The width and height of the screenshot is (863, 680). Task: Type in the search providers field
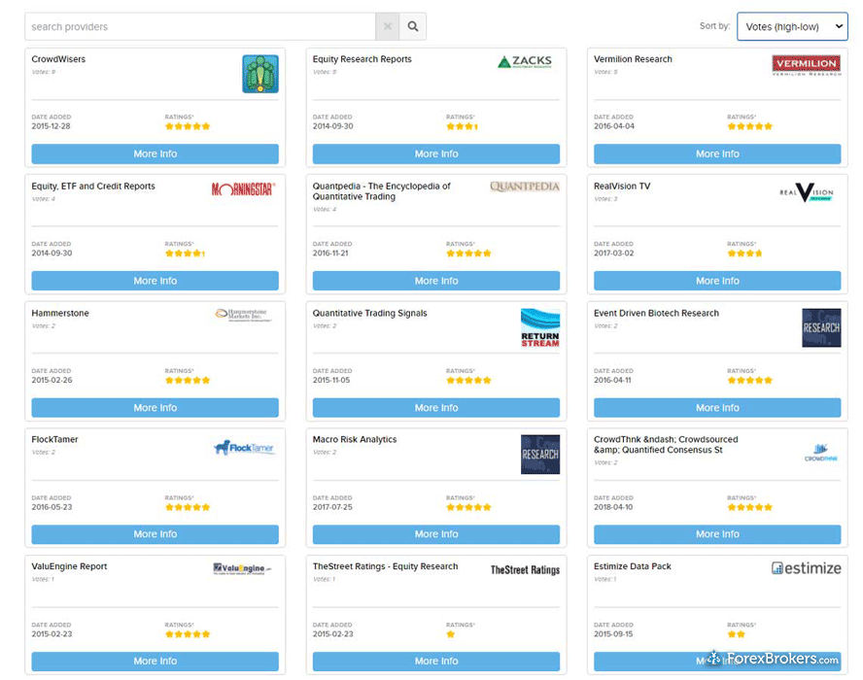point(199,27)
